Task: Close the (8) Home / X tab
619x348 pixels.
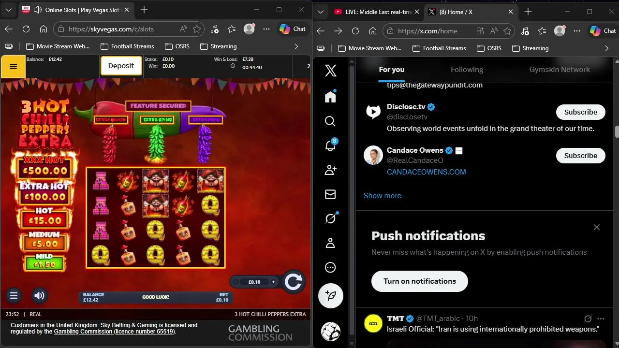Action: pyautogui.click(x=512, y=12)
